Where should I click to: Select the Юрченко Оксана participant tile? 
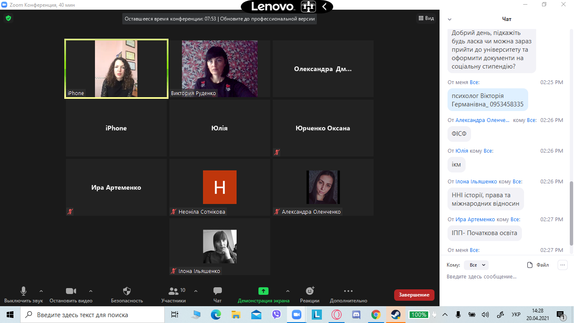pos(323,128)
